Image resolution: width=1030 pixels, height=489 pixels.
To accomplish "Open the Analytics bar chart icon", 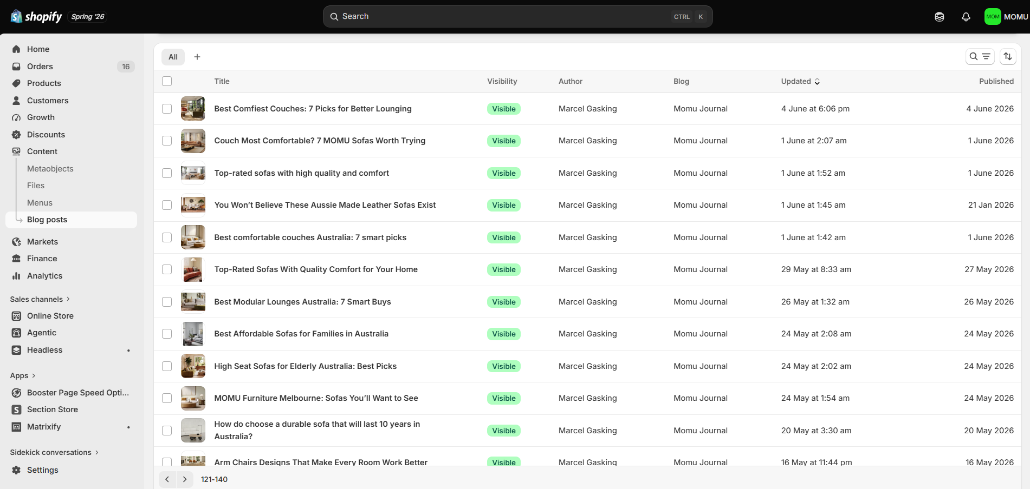I will pyautogui.click(x=16, y=276).
